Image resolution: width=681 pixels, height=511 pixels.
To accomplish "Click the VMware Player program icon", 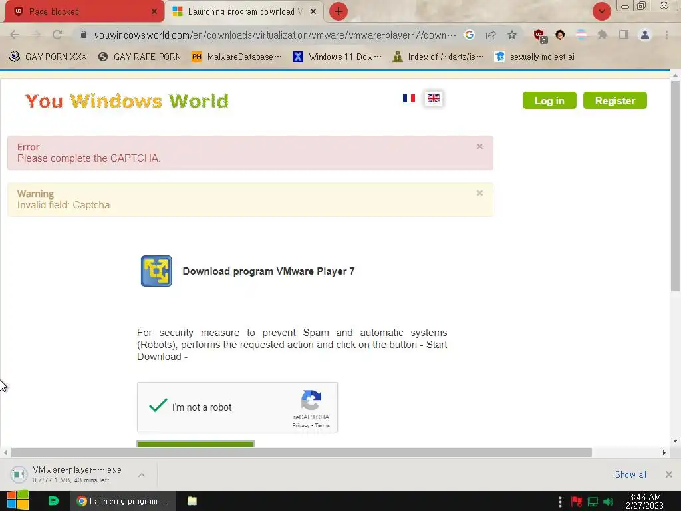I will tap(156, 271).
